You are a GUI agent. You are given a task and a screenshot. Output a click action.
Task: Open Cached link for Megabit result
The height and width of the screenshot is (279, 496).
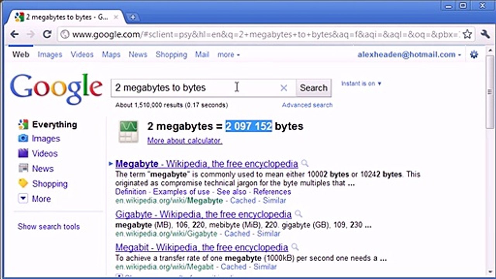tap(234, 267)
